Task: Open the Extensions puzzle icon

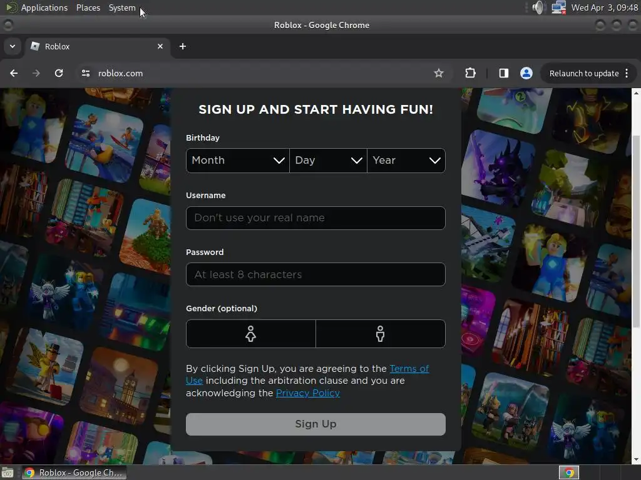Action: tap(470, 73)
